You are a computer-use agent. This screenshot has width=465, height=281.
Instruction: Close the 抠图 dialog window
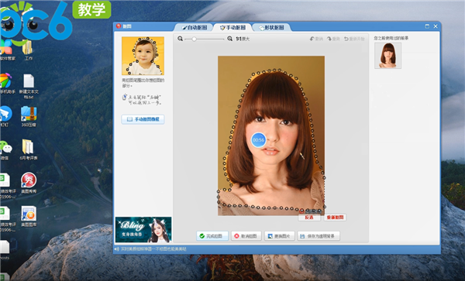coord(436,26)
